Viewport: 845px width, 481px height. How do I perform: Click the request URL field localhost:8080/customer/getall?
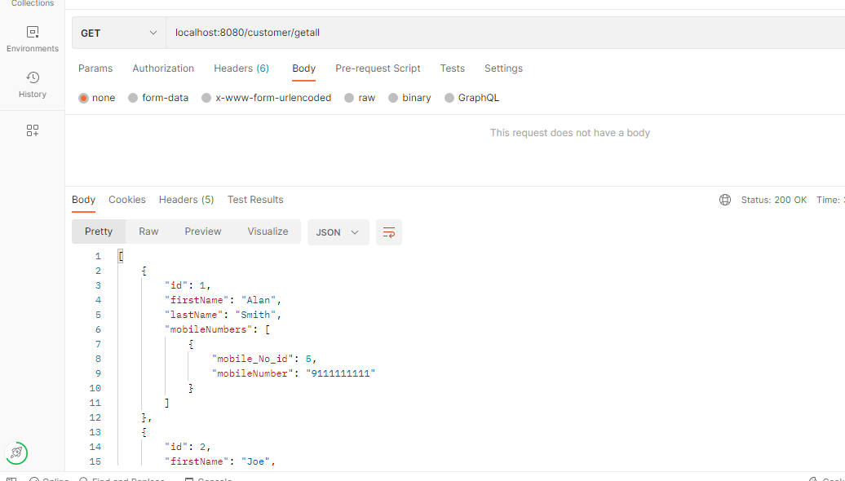505,33
